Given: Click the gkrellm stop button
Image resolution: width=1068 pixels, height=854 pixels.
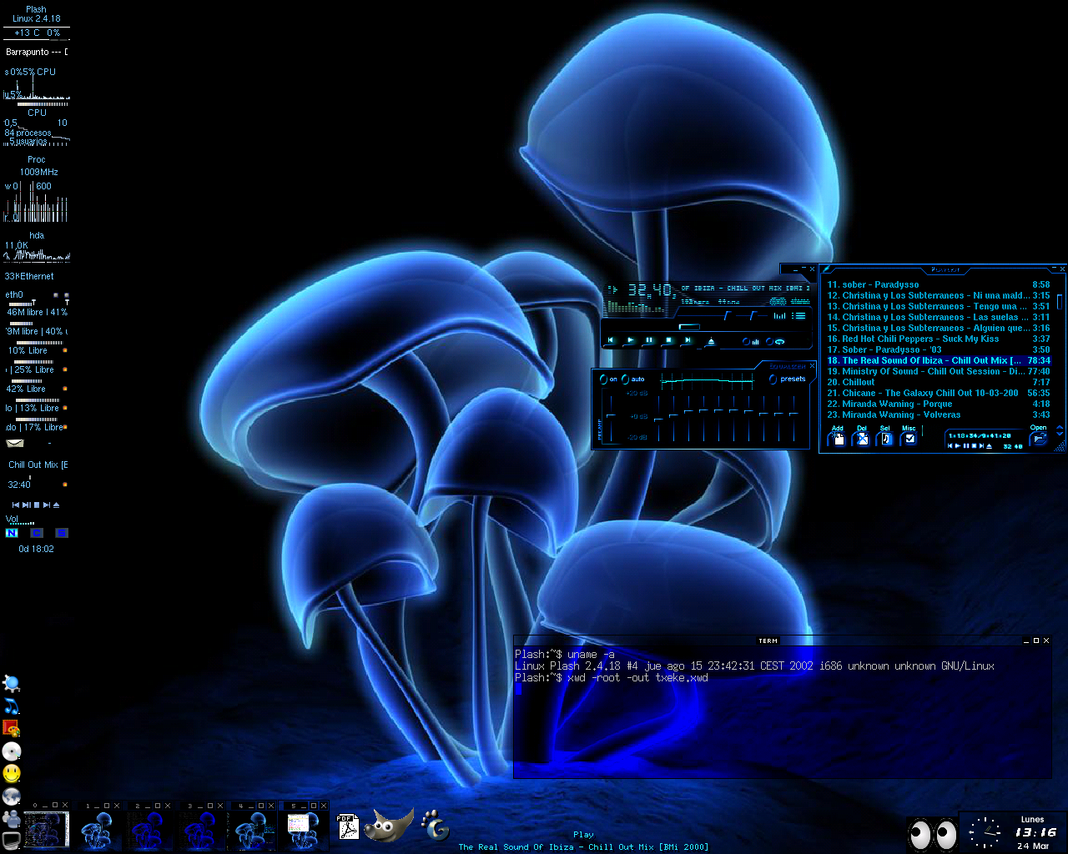Looking at the screenshot, I should [36, 505].
